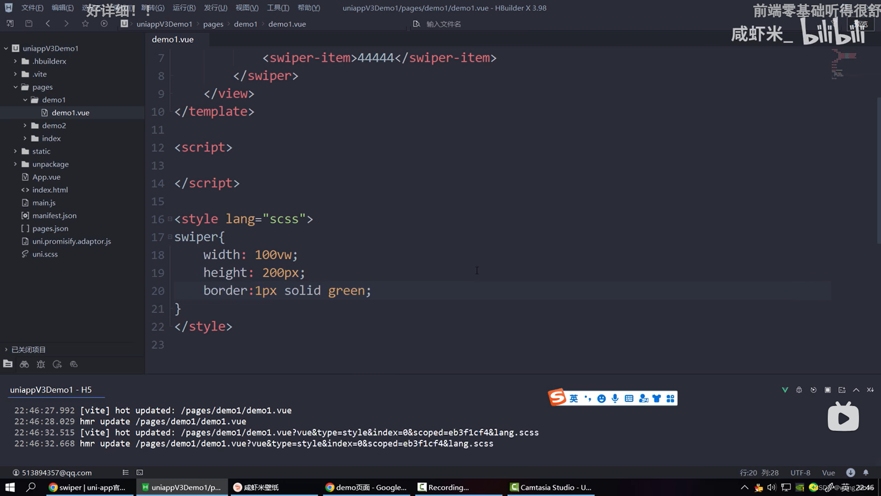This screenshot has height=496, width=881.
Task: Click the UTF-8 encoding in status bar
Action: tap(800, 473)
